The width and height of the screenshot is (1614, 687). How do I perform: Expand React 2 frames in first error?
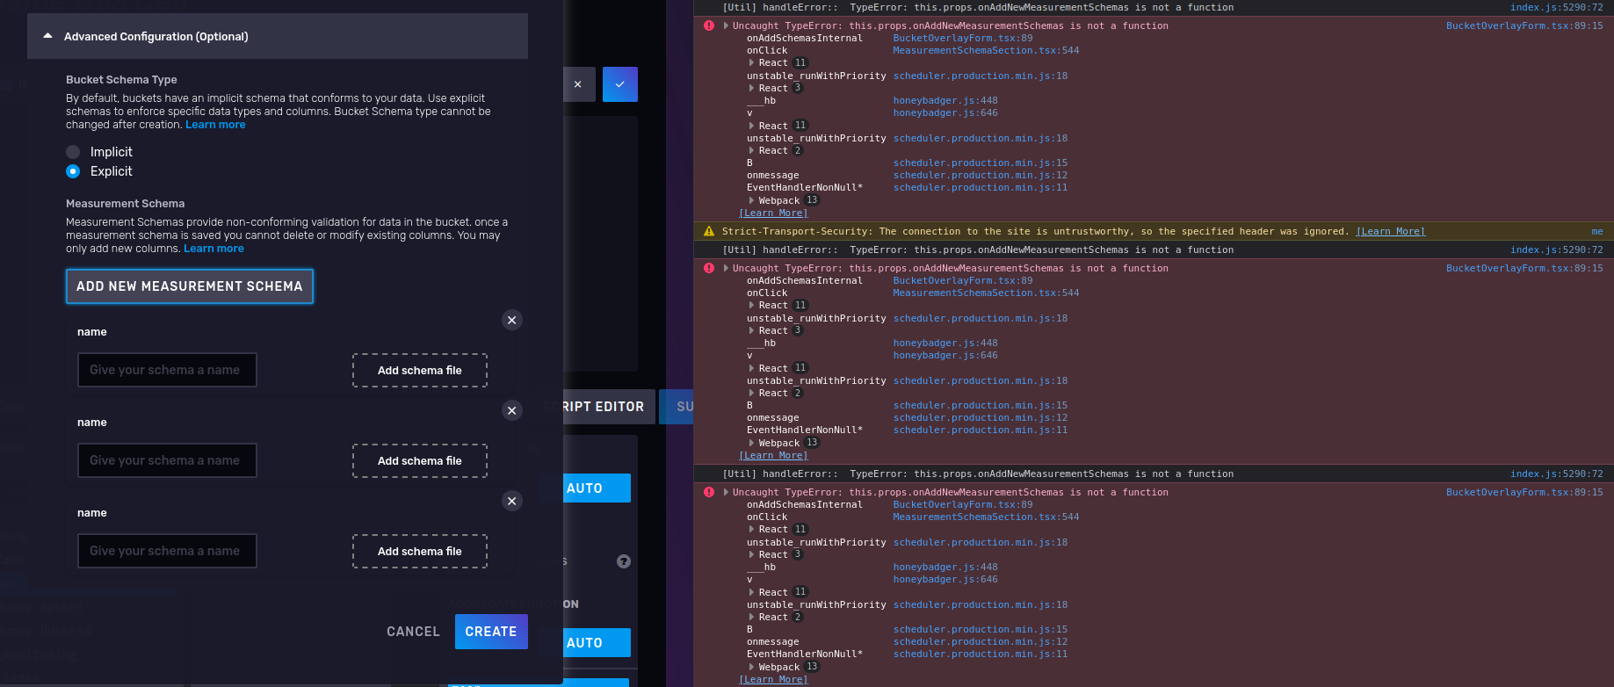751,150
